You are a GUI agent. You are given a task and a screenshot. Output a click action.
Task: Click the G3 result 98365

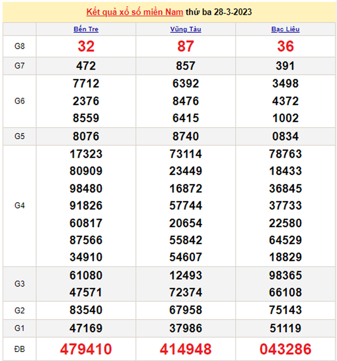(x=286, y=275)
